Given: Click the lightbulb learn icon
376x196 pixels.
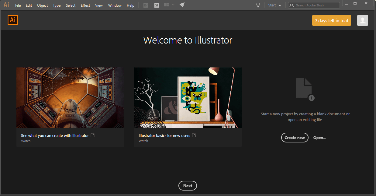Looking at the screenshot, I should pyautogui.click(x=258, y=5).
